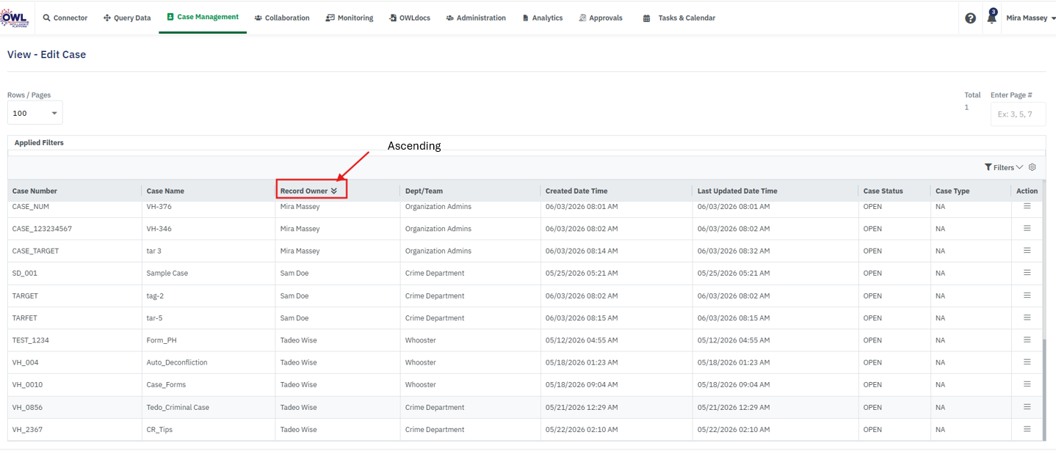
Task: Open action menu for case CASE_NUM
Action: (1027, 206)
